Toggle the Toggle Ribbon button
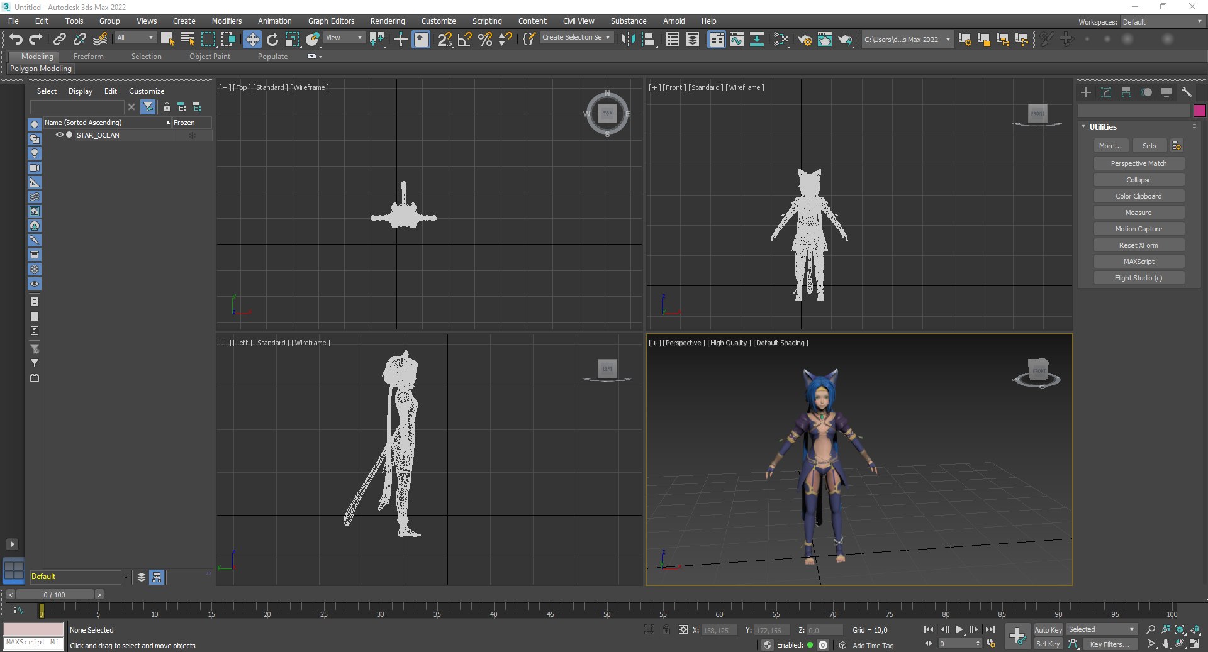The image size is (1208, 652). tap(717, 39)
